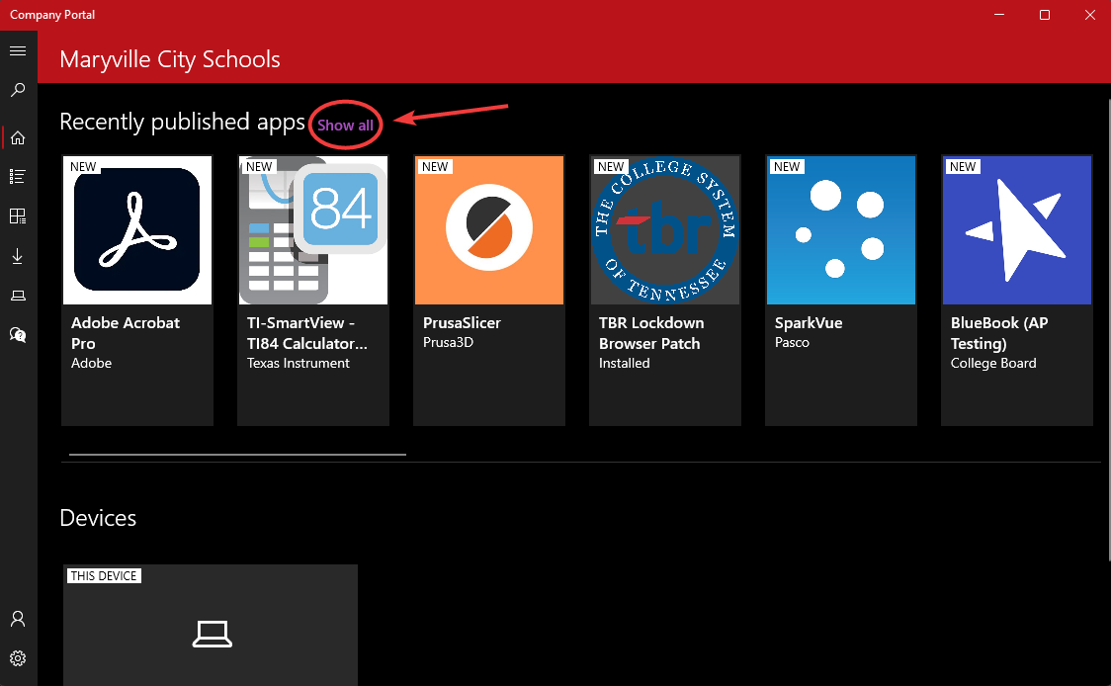Open the Search icon in sidebar
This screenshot has height=686, width=1111.
click(x=18, y=90)
